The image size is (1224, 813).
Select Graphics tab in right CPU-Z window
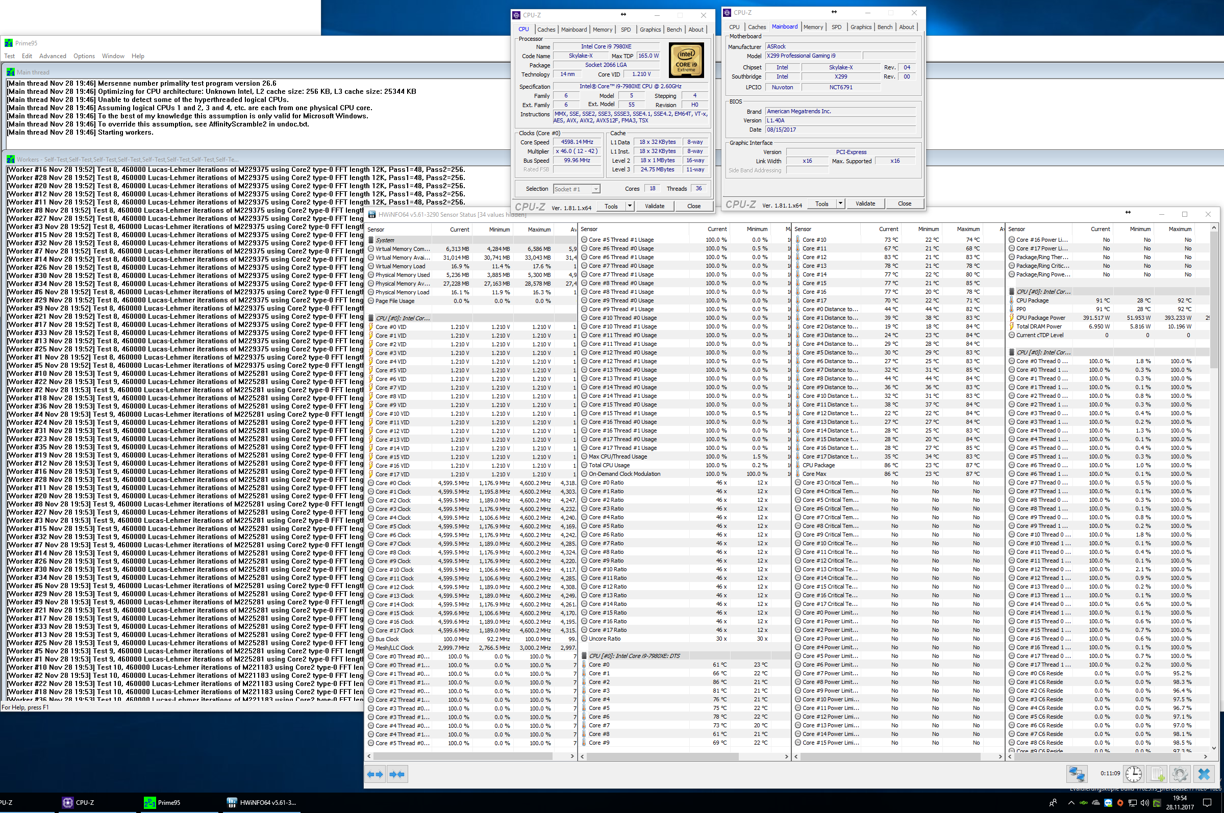pos(860,27)
